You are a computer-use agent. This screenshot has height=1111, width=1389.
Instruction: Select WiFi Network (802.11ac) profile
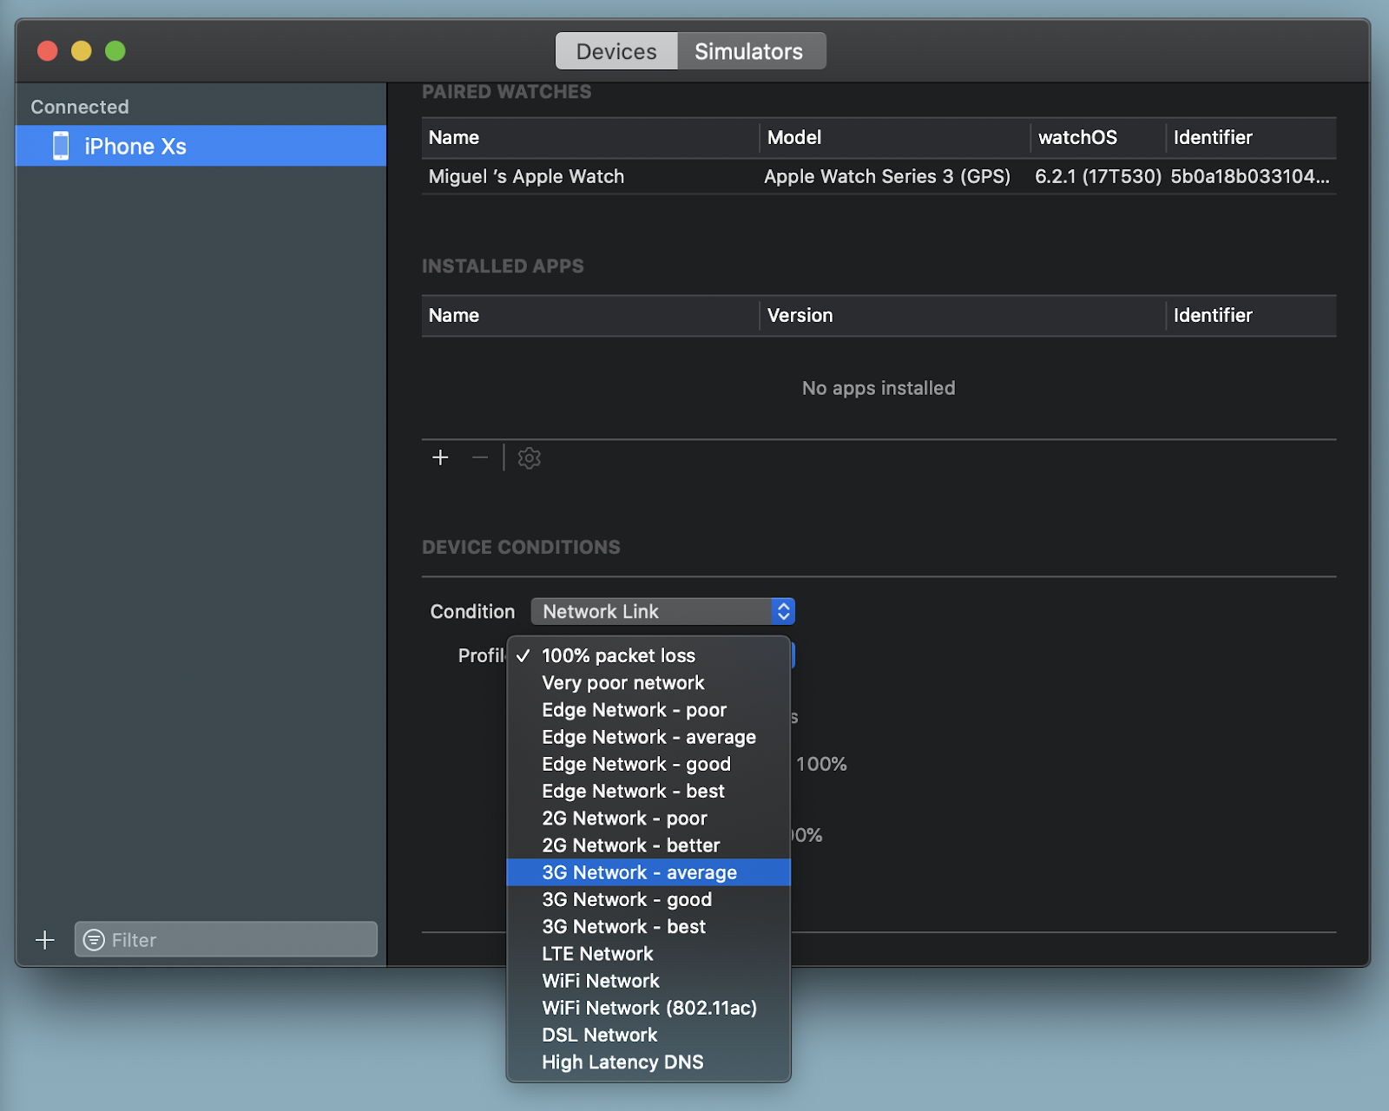point(648,1008)
